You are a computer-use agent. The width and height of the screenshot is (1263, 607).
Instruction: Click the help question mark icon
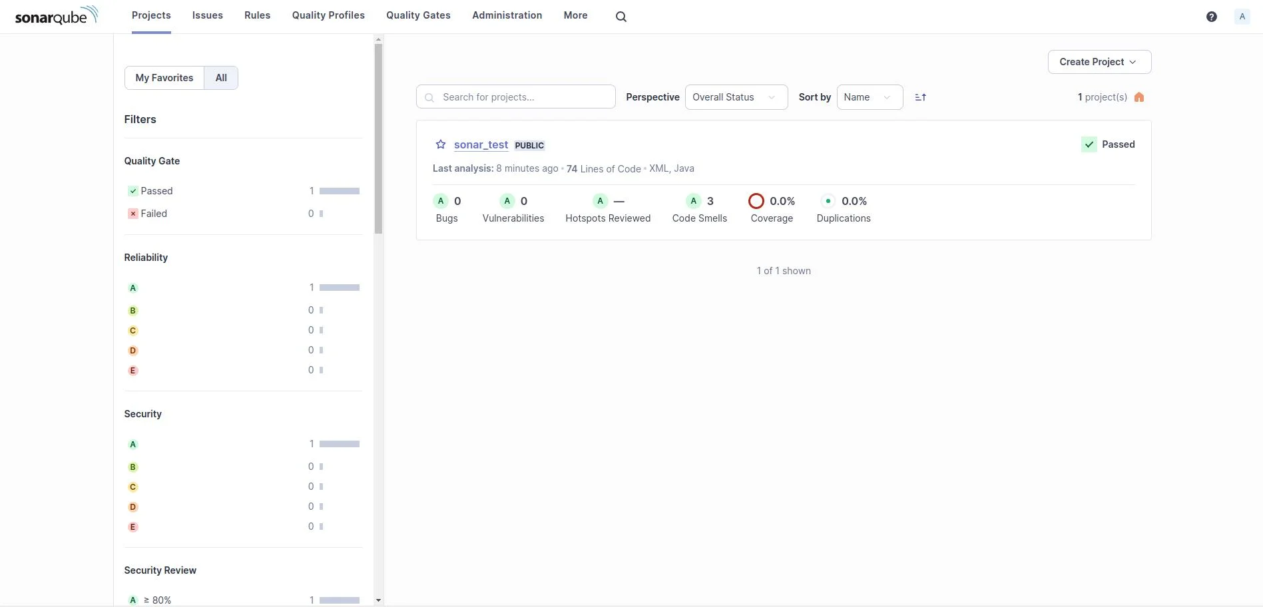[x=1211, y=15]
